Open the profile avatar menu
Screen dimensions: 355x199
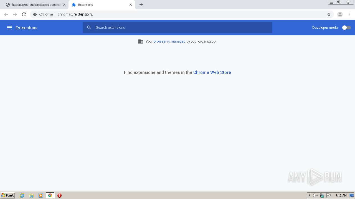[x=340, y=14]
